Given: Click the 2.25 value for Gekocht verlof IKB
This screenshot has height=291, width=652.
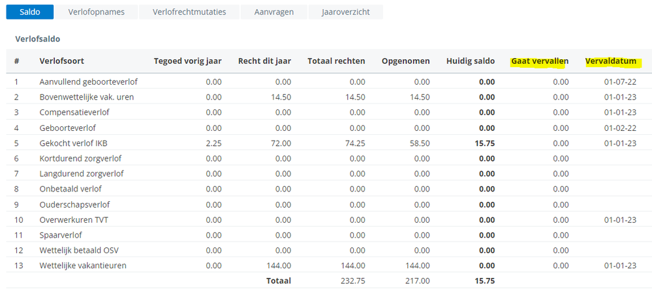Looking at the screenshot, I should coord(213,143).
